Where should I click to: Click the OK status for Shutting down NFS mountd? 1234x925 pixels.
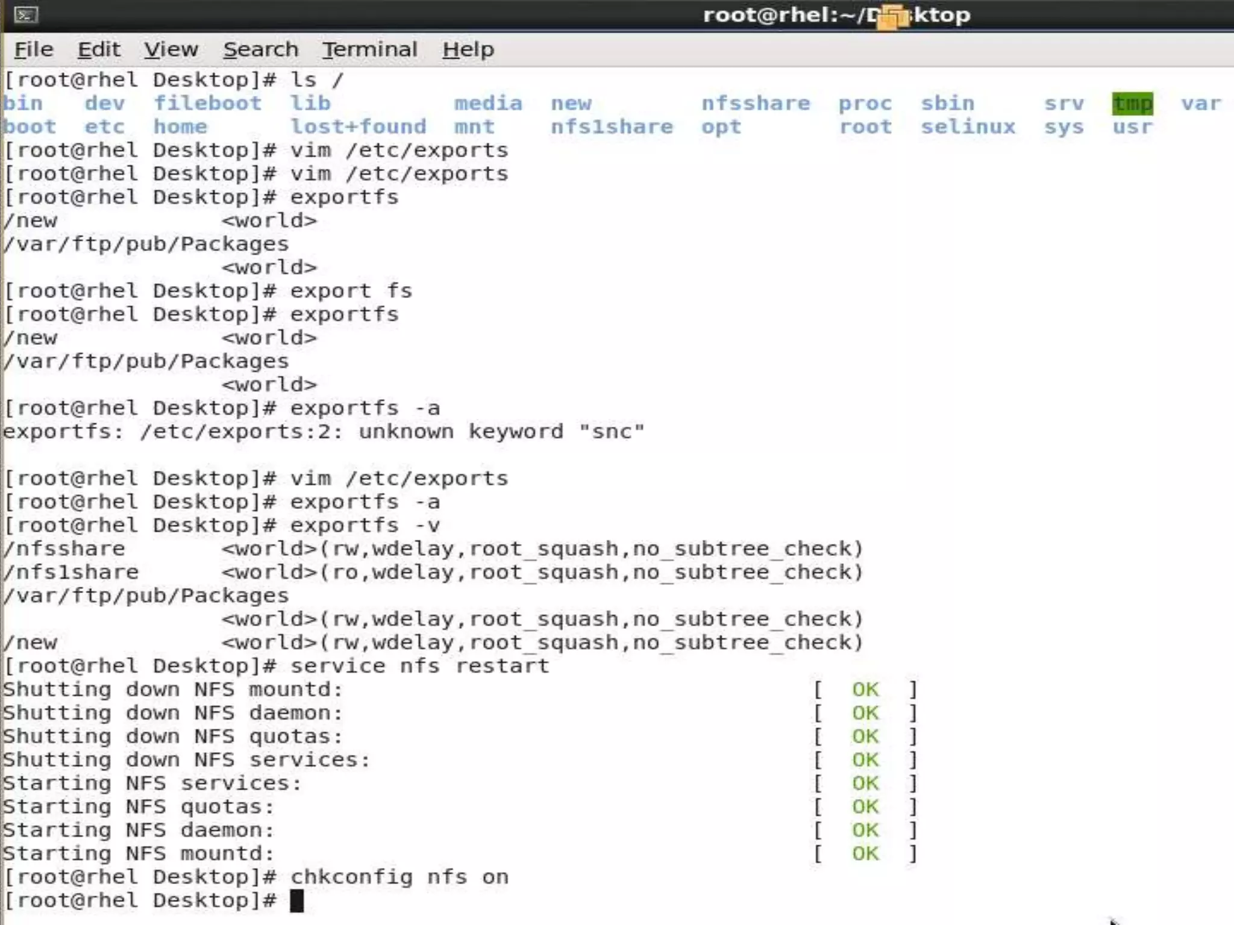865,690
